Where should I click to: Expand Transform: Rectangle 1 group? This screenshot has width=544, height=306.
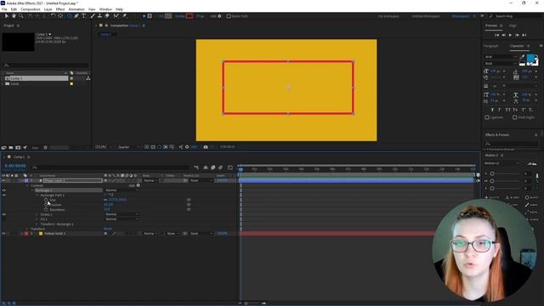click(37, 224)
